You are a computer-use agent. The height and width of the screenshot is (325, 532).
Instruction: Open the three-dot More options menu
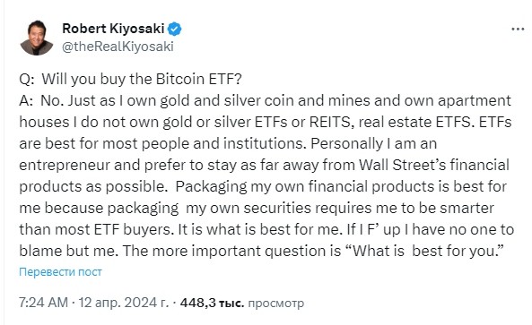point(518,30)
